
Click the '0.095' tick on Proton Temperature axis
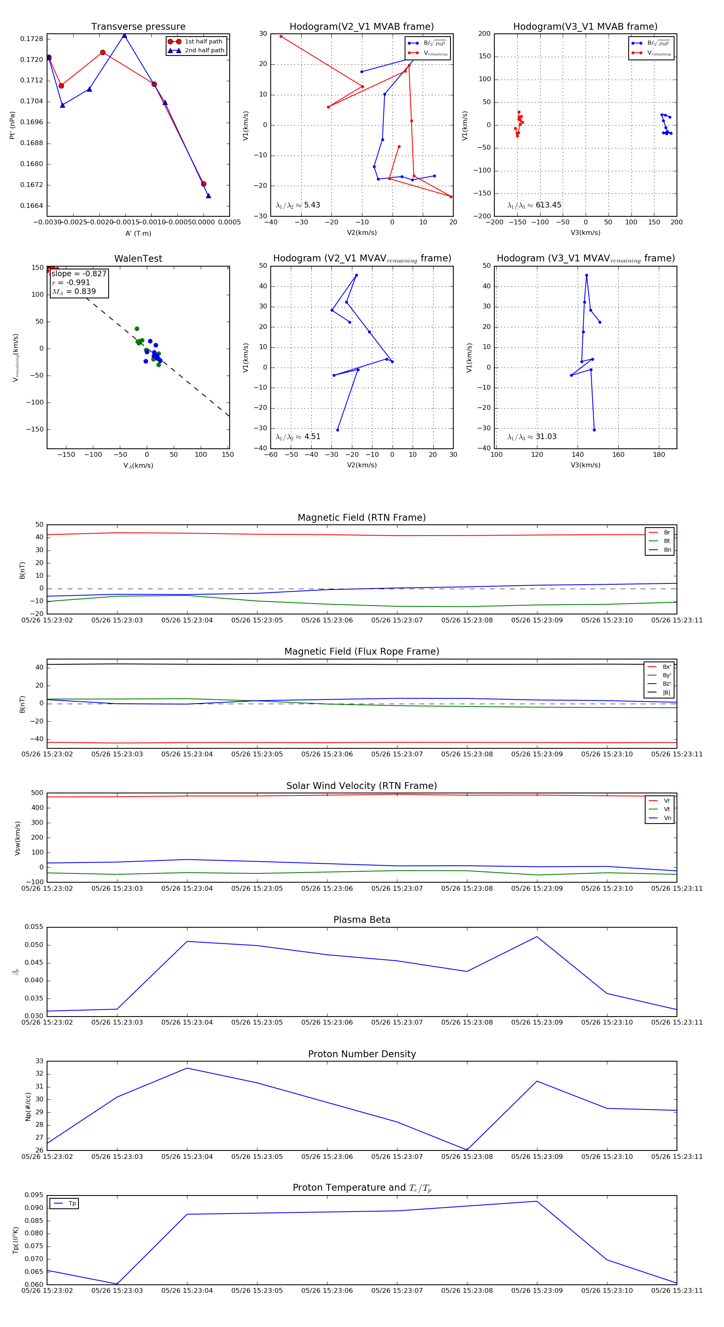coord(34,1195)
